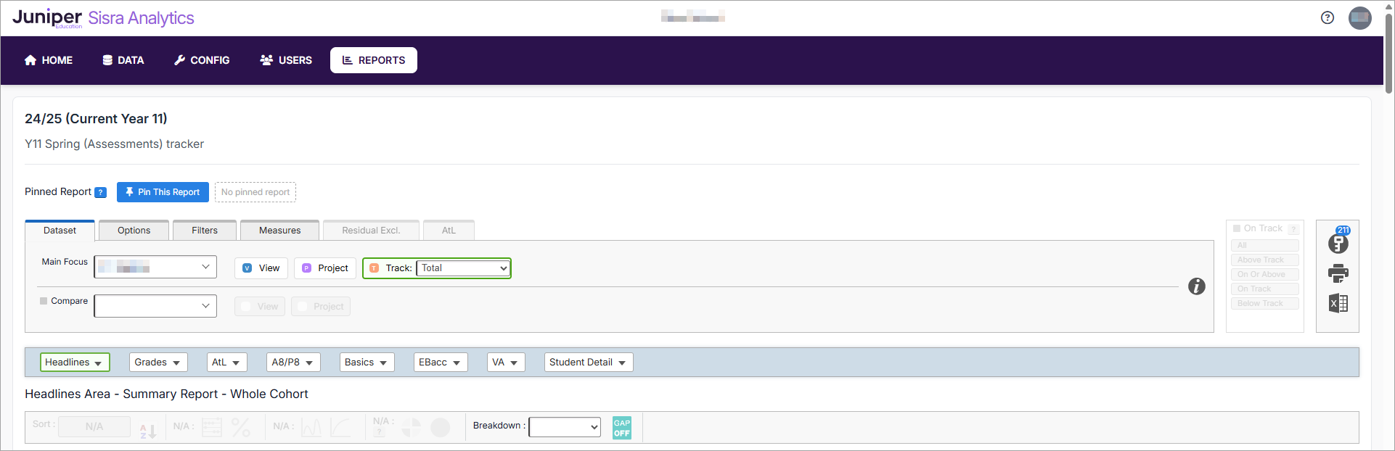
Task: Expand the Track Total dropdown
Action: pos(462,268)
